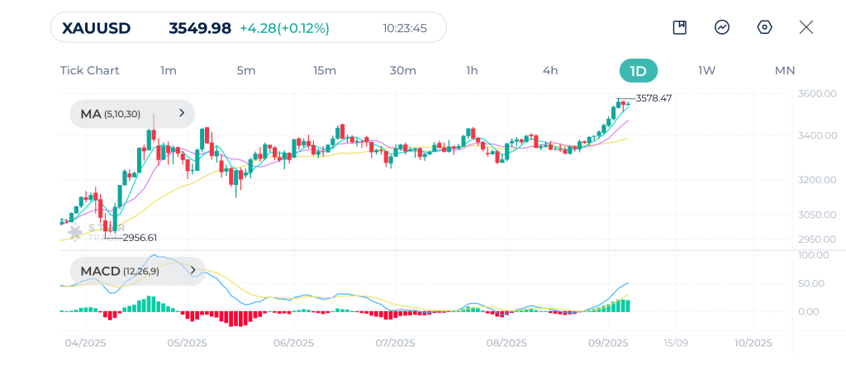Expand the MA (5,10,30) indicator chevron
Screen dimensions: 846x374
[182, 113]
